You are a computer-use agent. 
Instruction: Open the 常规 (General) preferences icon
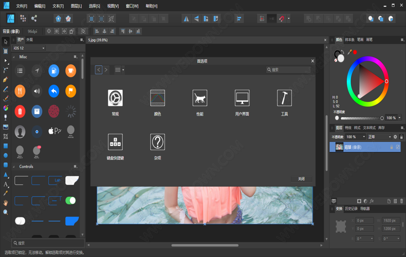point(115,98)
